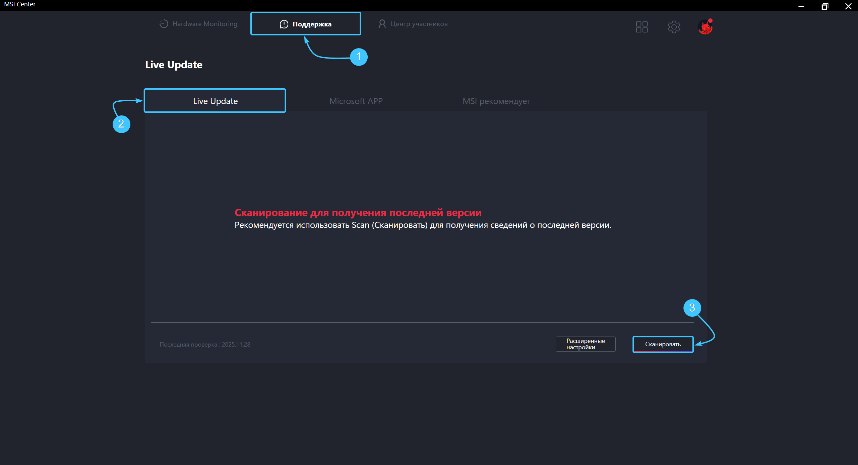The width and height of the screenshot is (858, 465).
Task: Click the red Сканирование для получения heading
Action: coord(358,212)
